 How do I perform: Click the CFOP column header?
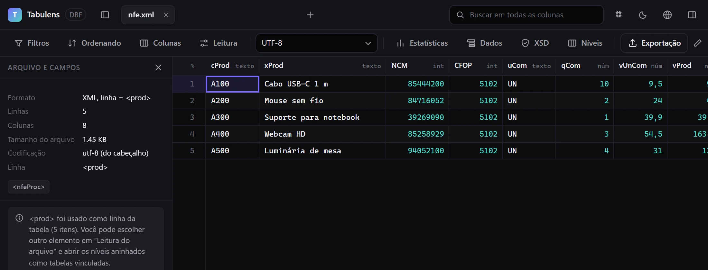[x=476, y=66]
